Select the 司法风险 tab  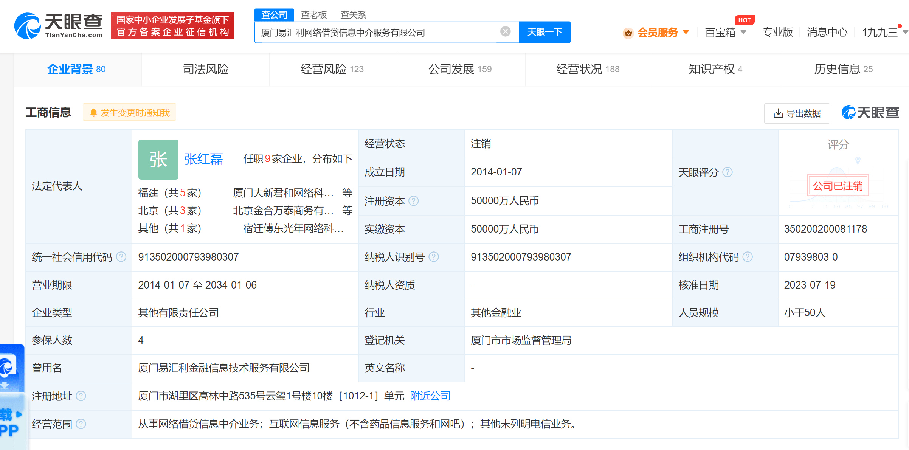[205, 69]
